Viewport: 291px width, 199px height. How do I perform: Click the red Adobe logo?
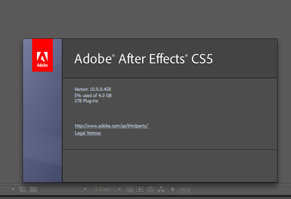coord(43,55)
